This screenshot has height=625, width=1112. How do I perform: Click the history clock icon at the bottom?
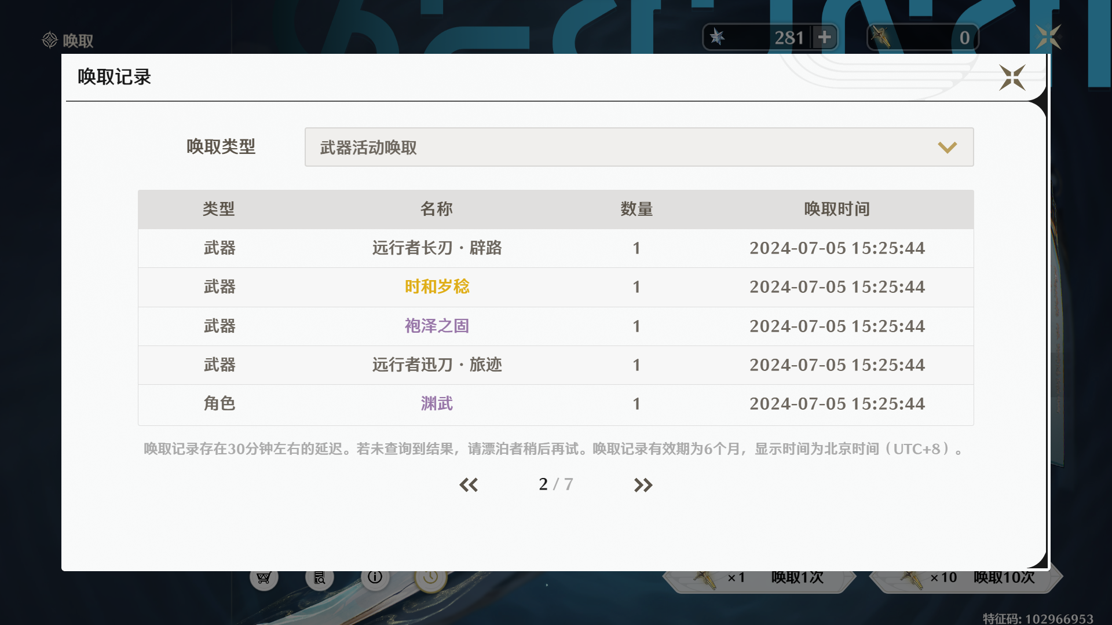(430, 578)
